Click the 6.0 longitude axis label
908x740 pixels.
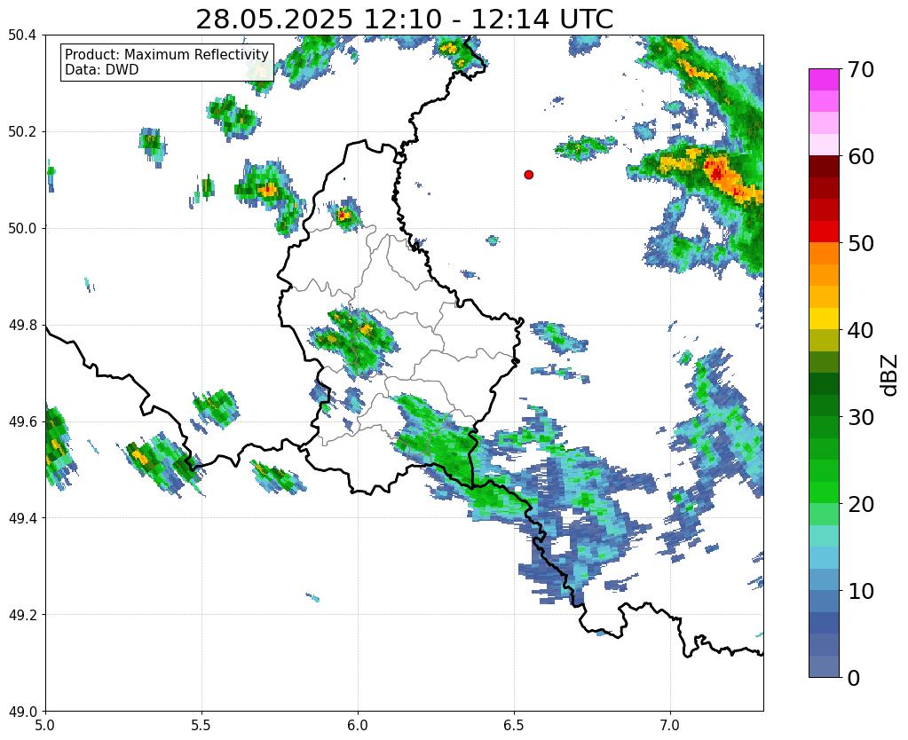click(x=358, y=725)
